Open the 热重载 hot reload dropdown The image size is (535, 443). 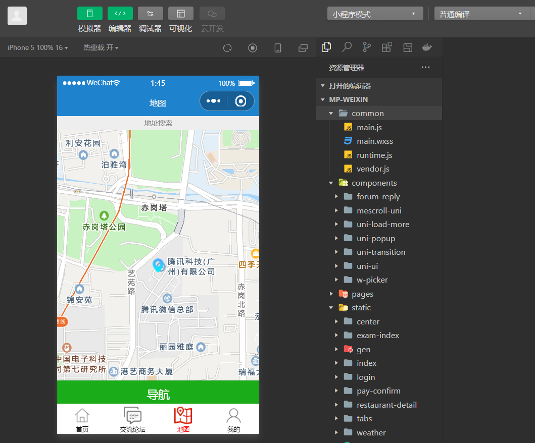click(x=101, y=47)
